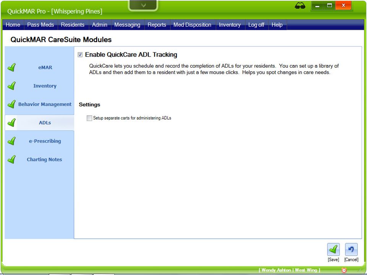Maximize the QuickMAR Pro window
Viewport: 367px width, 275px height.
click(329, 6)
